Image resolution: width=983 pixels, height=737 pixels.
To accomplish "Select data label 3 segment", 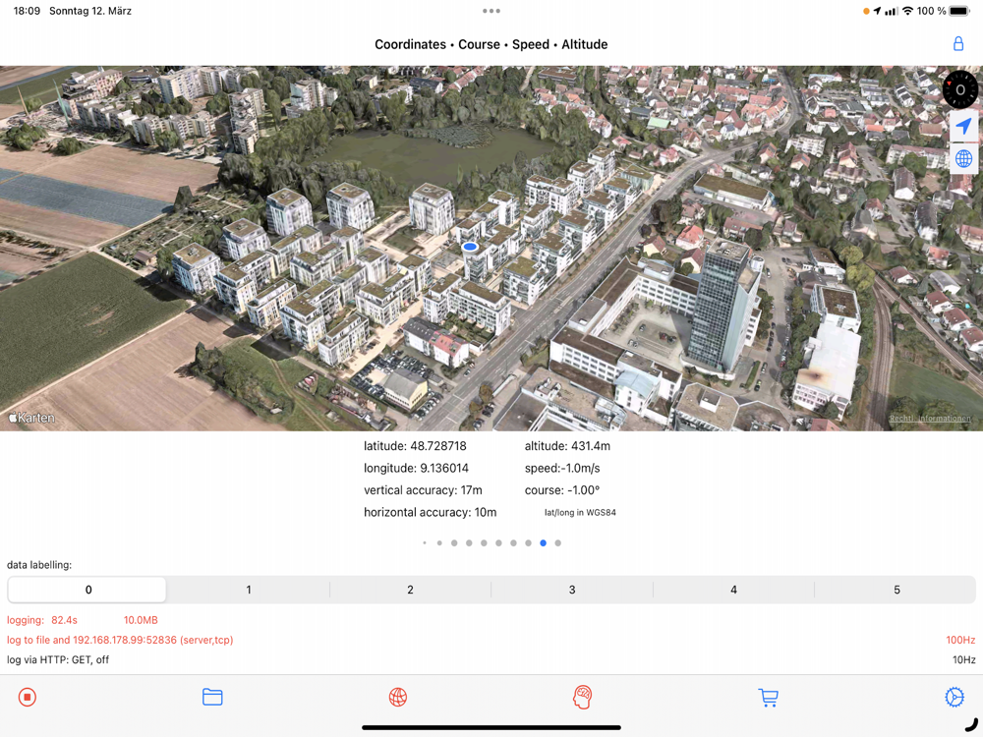I will [x=572, y=590].
